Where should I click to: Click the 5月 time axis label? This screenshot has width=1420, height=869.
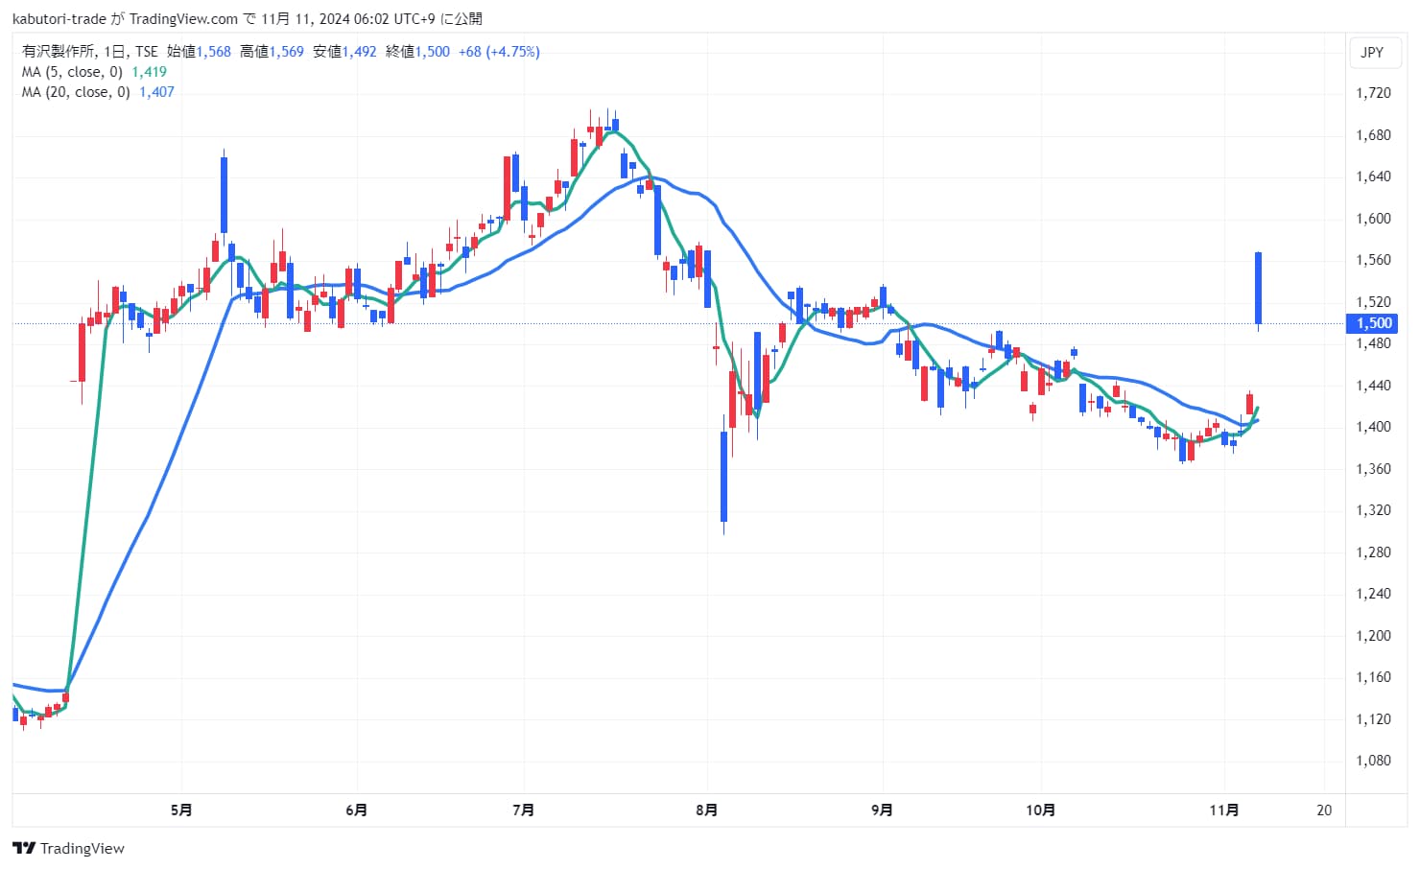[181, 810]
